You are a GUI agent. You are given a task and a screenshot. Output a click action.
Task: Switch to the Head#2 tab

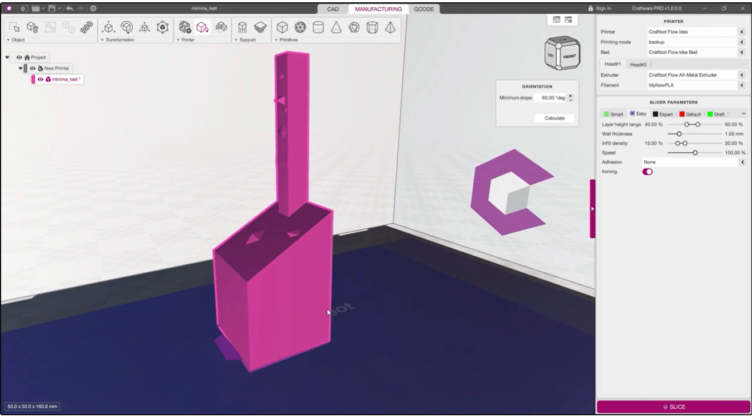[638, 65]
